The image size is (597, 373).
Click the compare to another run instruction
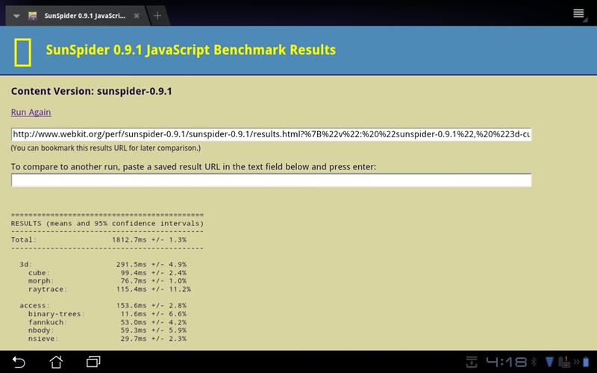click(x=193, y=166)
